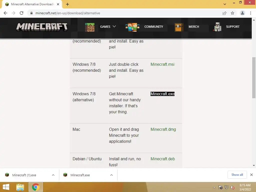Click the muted volume tray icon

tap(232, 187)
